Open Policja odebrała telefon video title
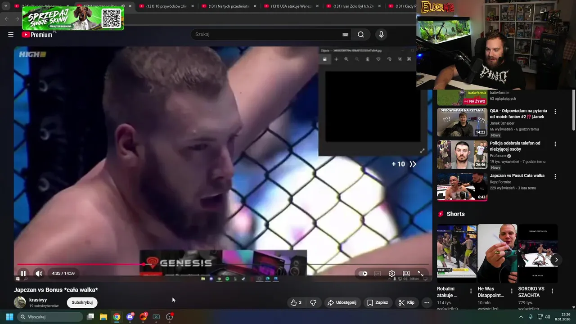This screenshot has width=576, height=324. click(515, 146)
